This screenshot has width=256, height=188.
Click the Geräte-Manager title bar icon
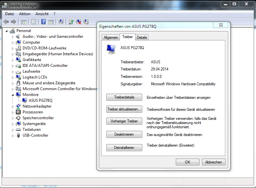tap(5, 5)
